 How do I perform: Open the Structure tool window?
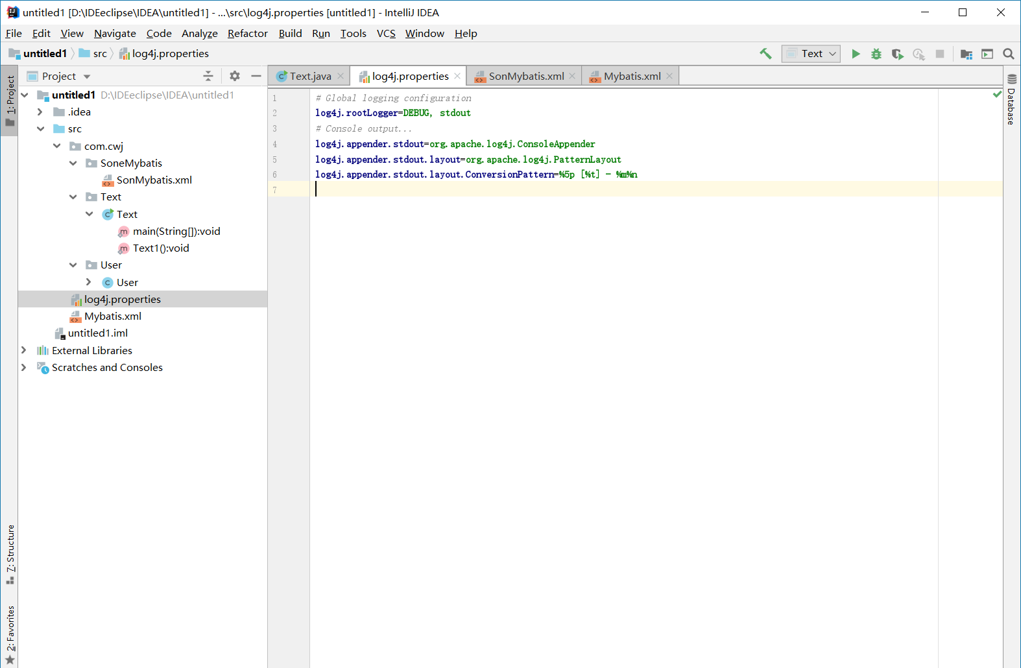pos(10,555)
